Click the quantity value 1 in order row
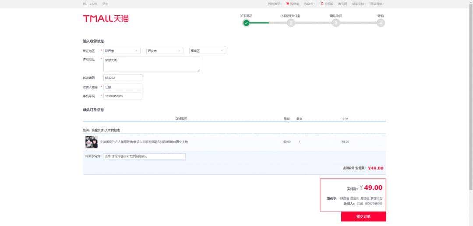This screenshot has height=226, width=473. (x=300, y=142)
